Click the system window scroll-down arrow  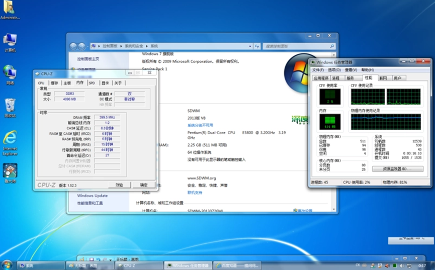[x=334, y=210]
